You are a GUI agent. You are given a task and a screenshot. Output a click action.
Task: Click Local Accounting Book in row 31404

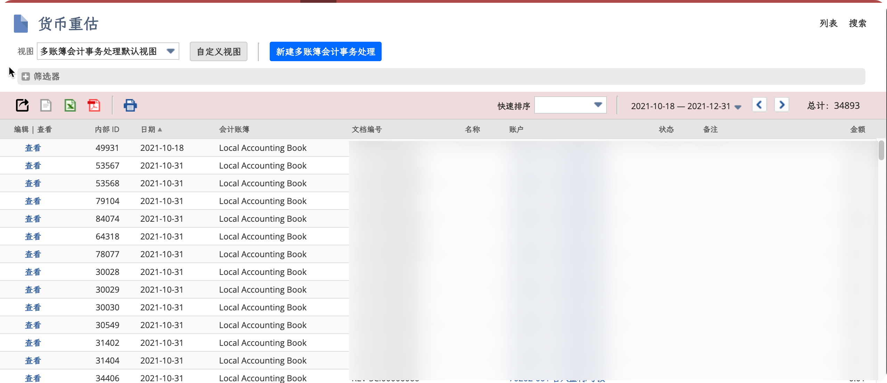(x=263, y=360)
